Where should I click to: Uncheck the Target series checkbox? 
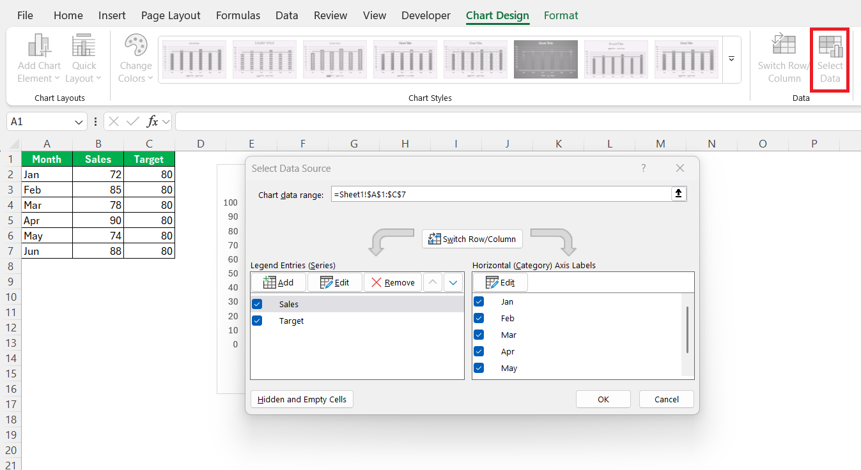pos(257,321)
